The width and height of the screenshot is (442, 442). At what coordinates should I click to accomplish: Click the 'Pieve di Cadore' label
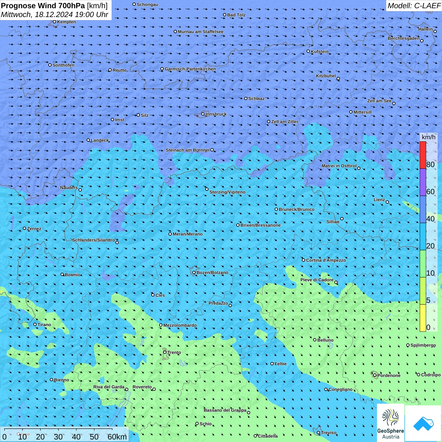tap(317, 280)
